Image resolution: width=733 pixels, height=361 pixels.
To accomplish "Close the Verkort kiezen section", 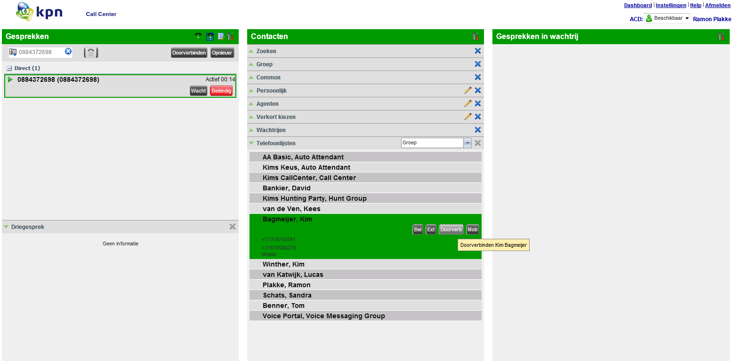I will [478, 117].
